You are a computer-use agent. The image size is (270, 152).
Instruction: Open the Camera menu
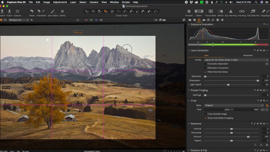[x=94, y=2]
